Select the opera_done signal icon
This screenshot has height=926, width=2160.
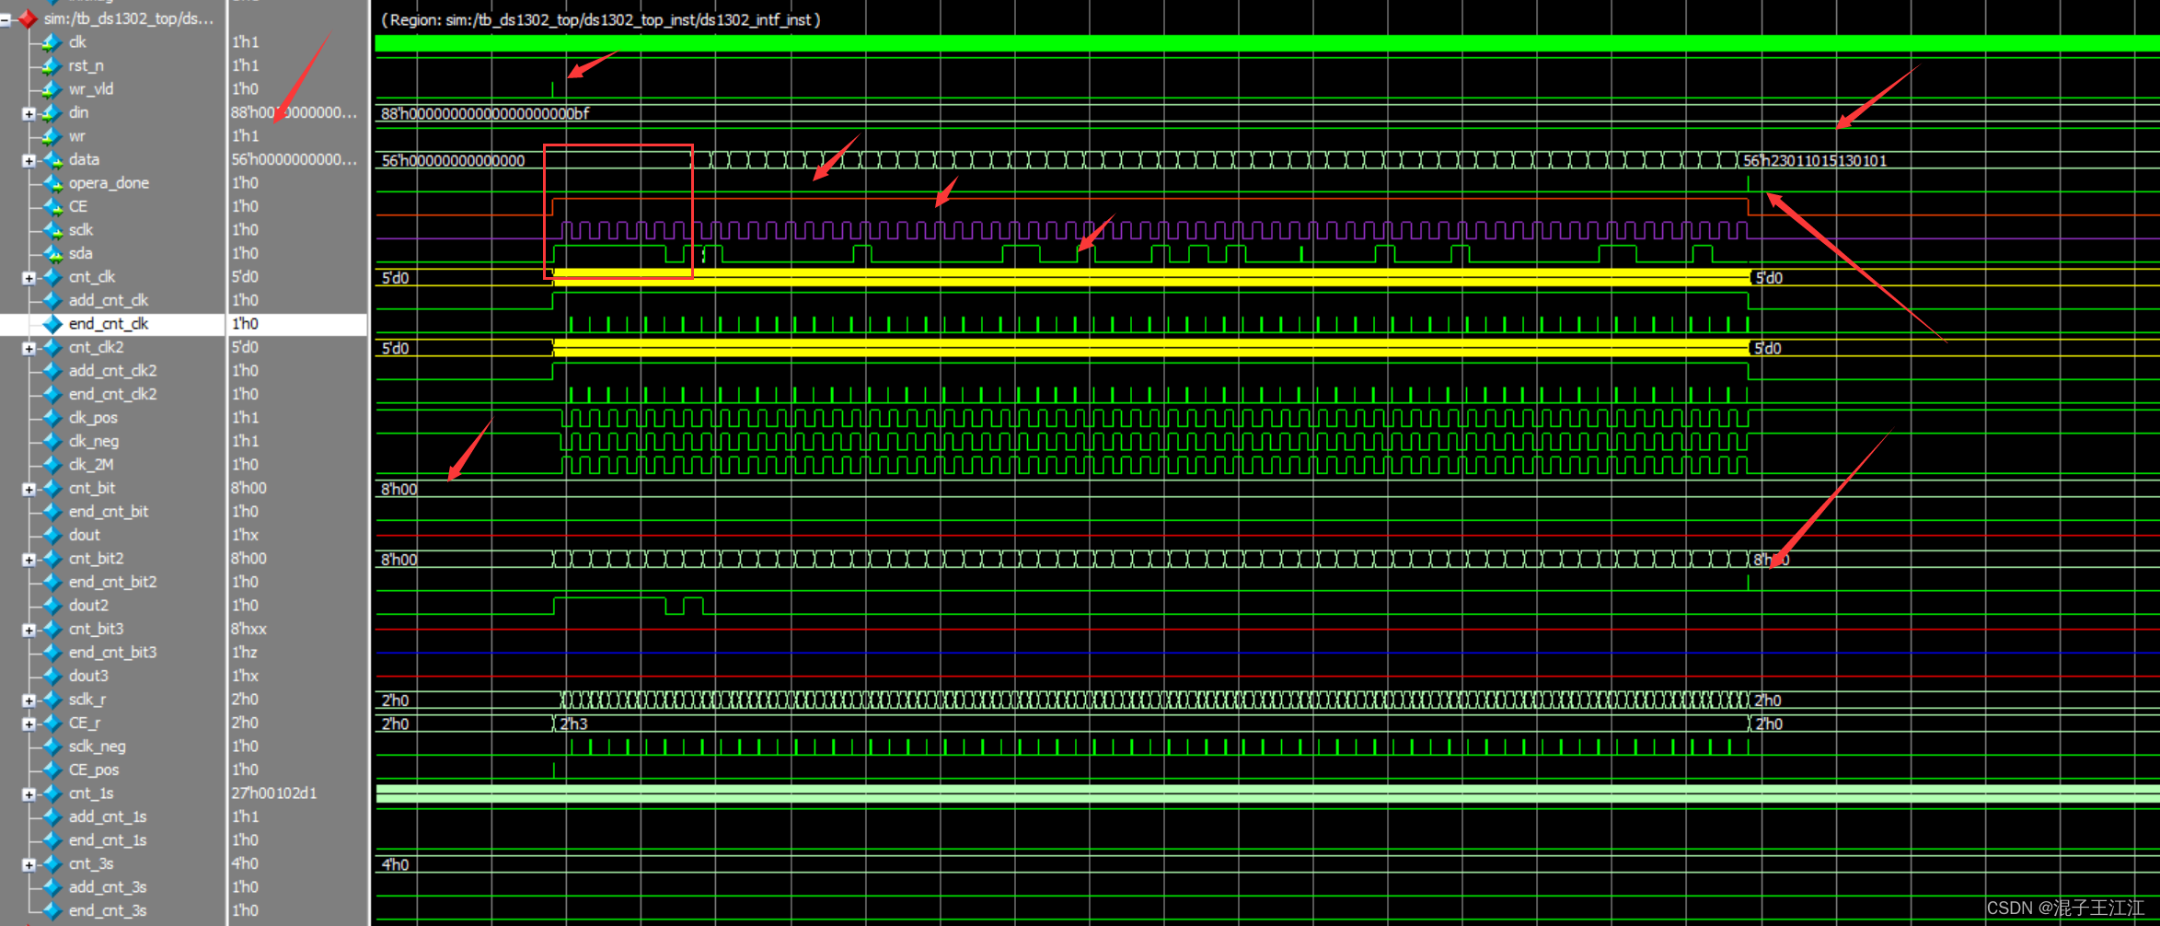(51, 182)
